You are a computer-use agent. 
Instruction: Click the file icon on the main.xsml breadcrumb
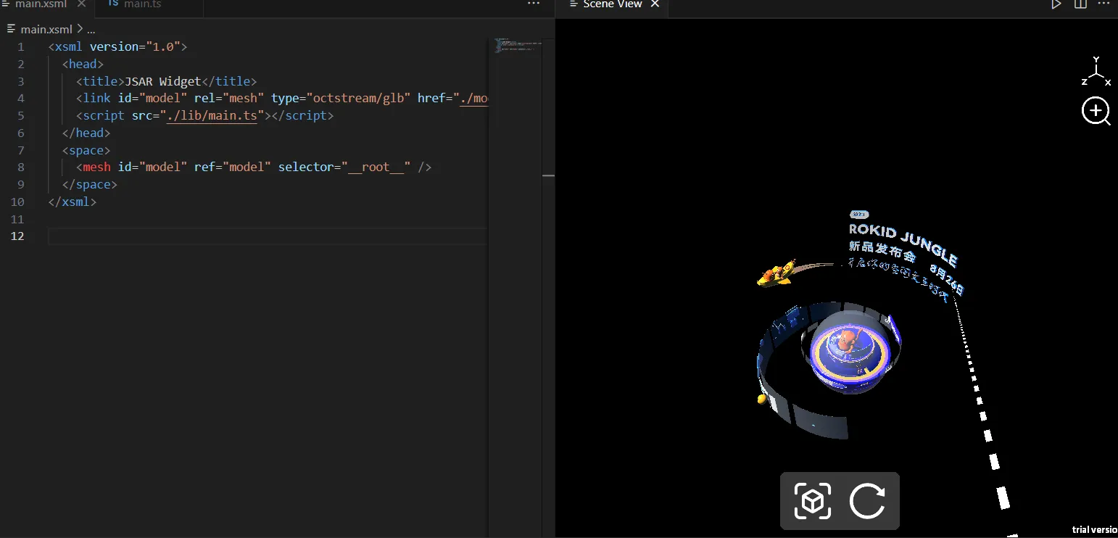[12, 29]
